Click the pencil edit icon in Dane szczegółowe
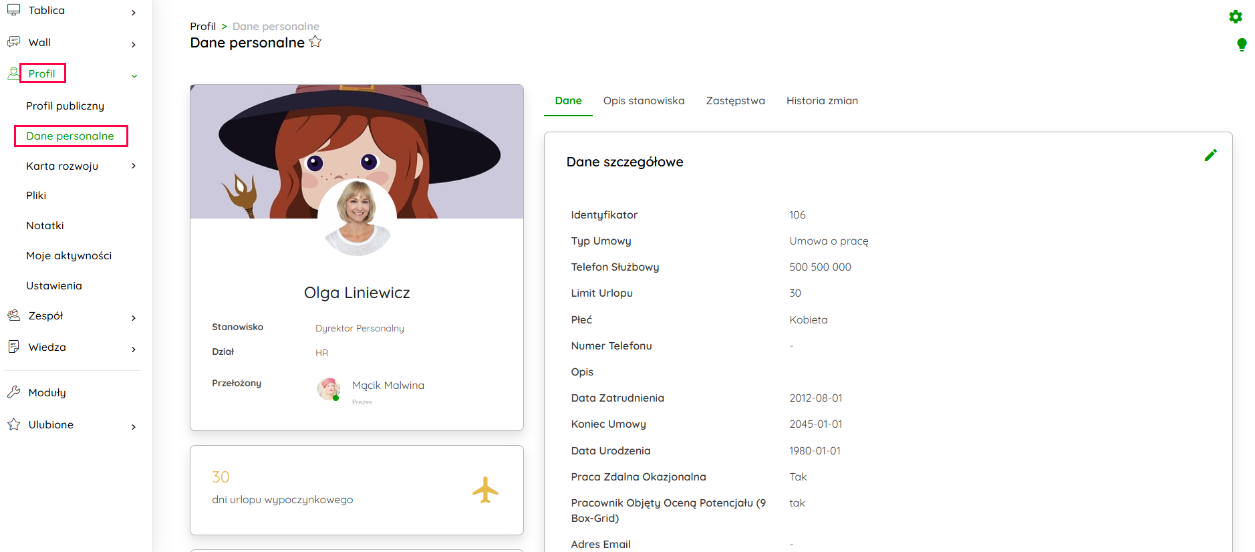The height and width of the screenshot is (552, 1255). coord(1210,156)
